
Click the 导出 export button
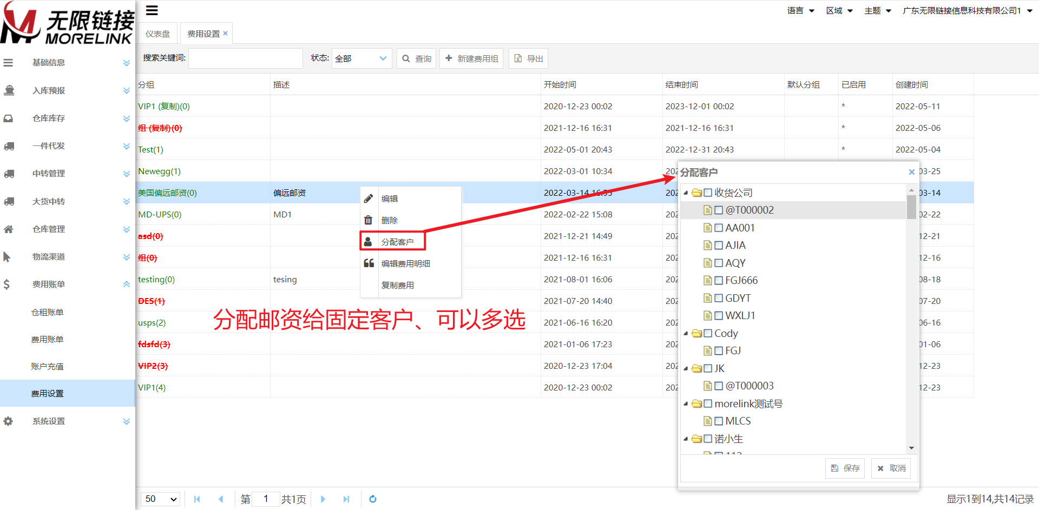pos(528,58)
